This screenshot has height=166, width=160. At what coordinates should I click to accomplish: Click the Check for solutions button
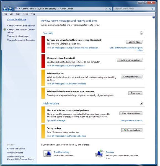(x=131, y=113)
